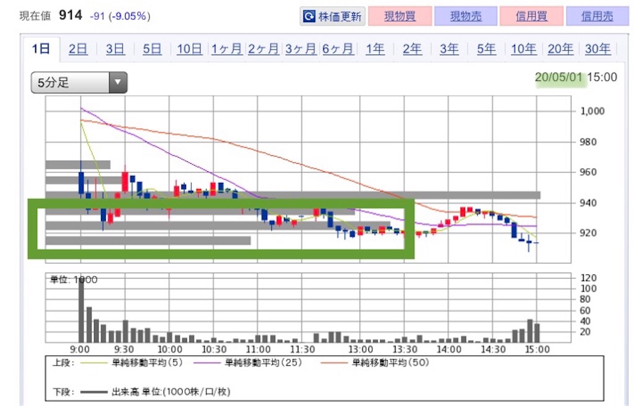Click the 現在値 label
The image size is (634, 406).
(35, 16)
